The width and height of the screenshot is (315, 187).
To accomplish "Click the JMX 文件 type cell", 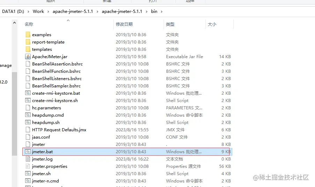I will 175,130.
